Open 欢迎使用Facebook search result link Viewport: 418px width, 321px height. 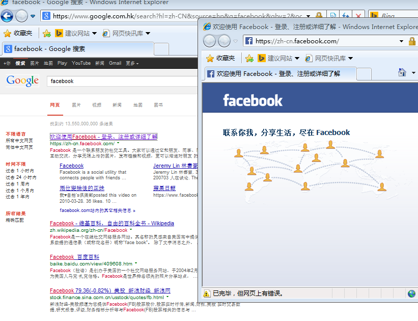pyautogui.click(x=103, y=137)
